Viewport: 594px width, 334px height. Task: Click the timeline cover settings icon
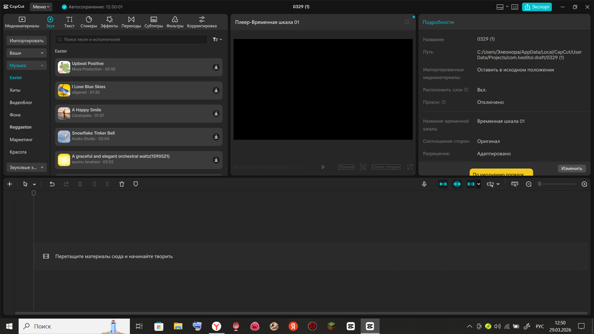[515, 184]
